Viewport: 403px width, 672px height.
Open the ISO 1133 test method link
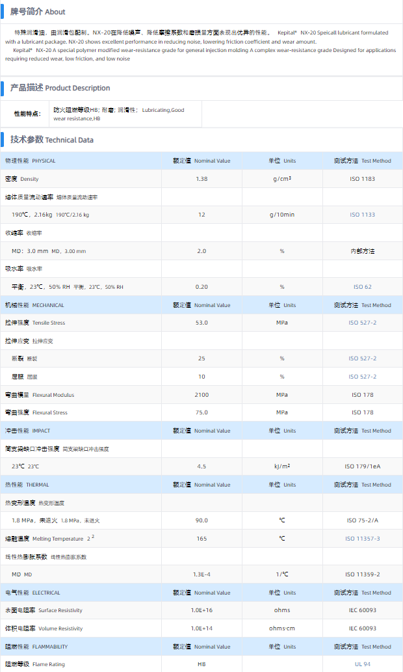(x=363, y=215)
